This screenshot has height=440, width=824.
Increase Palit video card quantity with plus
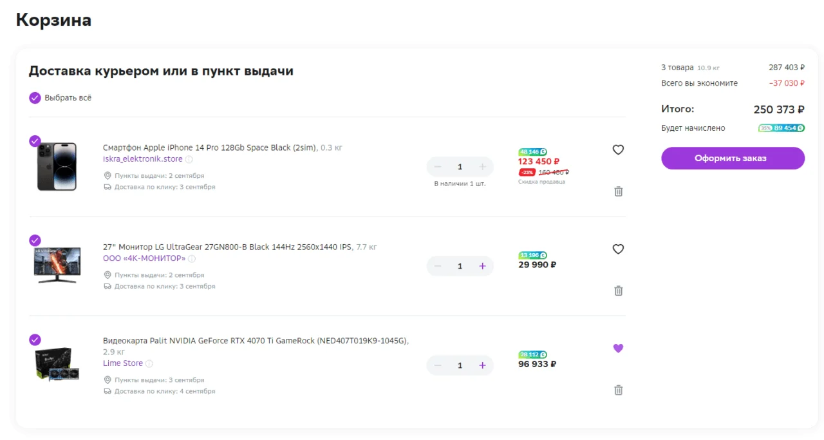point(482,365)
